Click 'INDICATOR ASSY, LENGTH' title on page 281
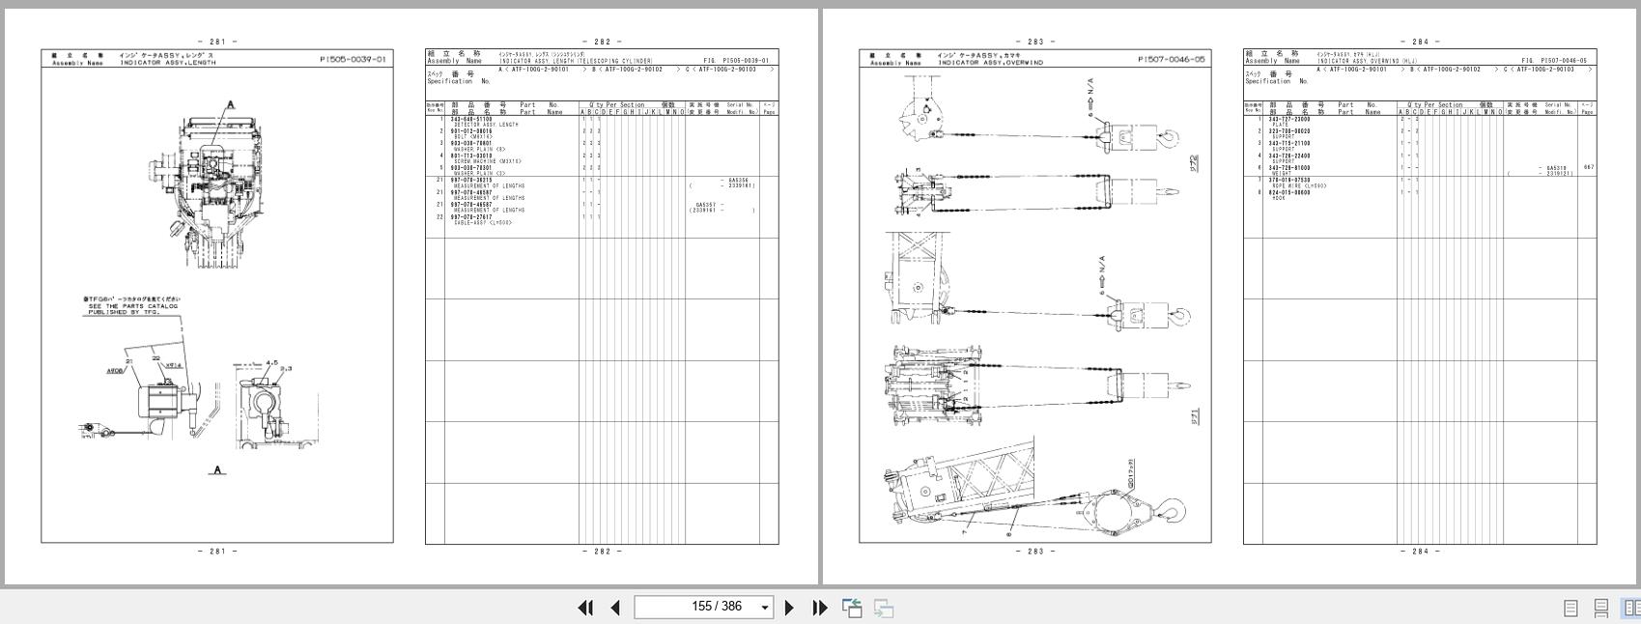 (168, 63)
